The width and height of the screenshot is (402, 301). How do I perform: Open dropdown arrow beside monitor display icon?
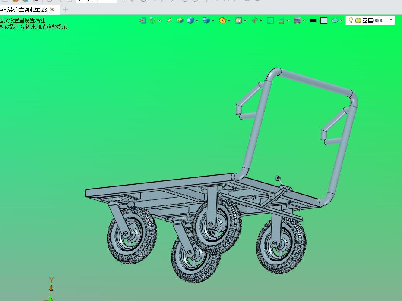pos(304,21)
